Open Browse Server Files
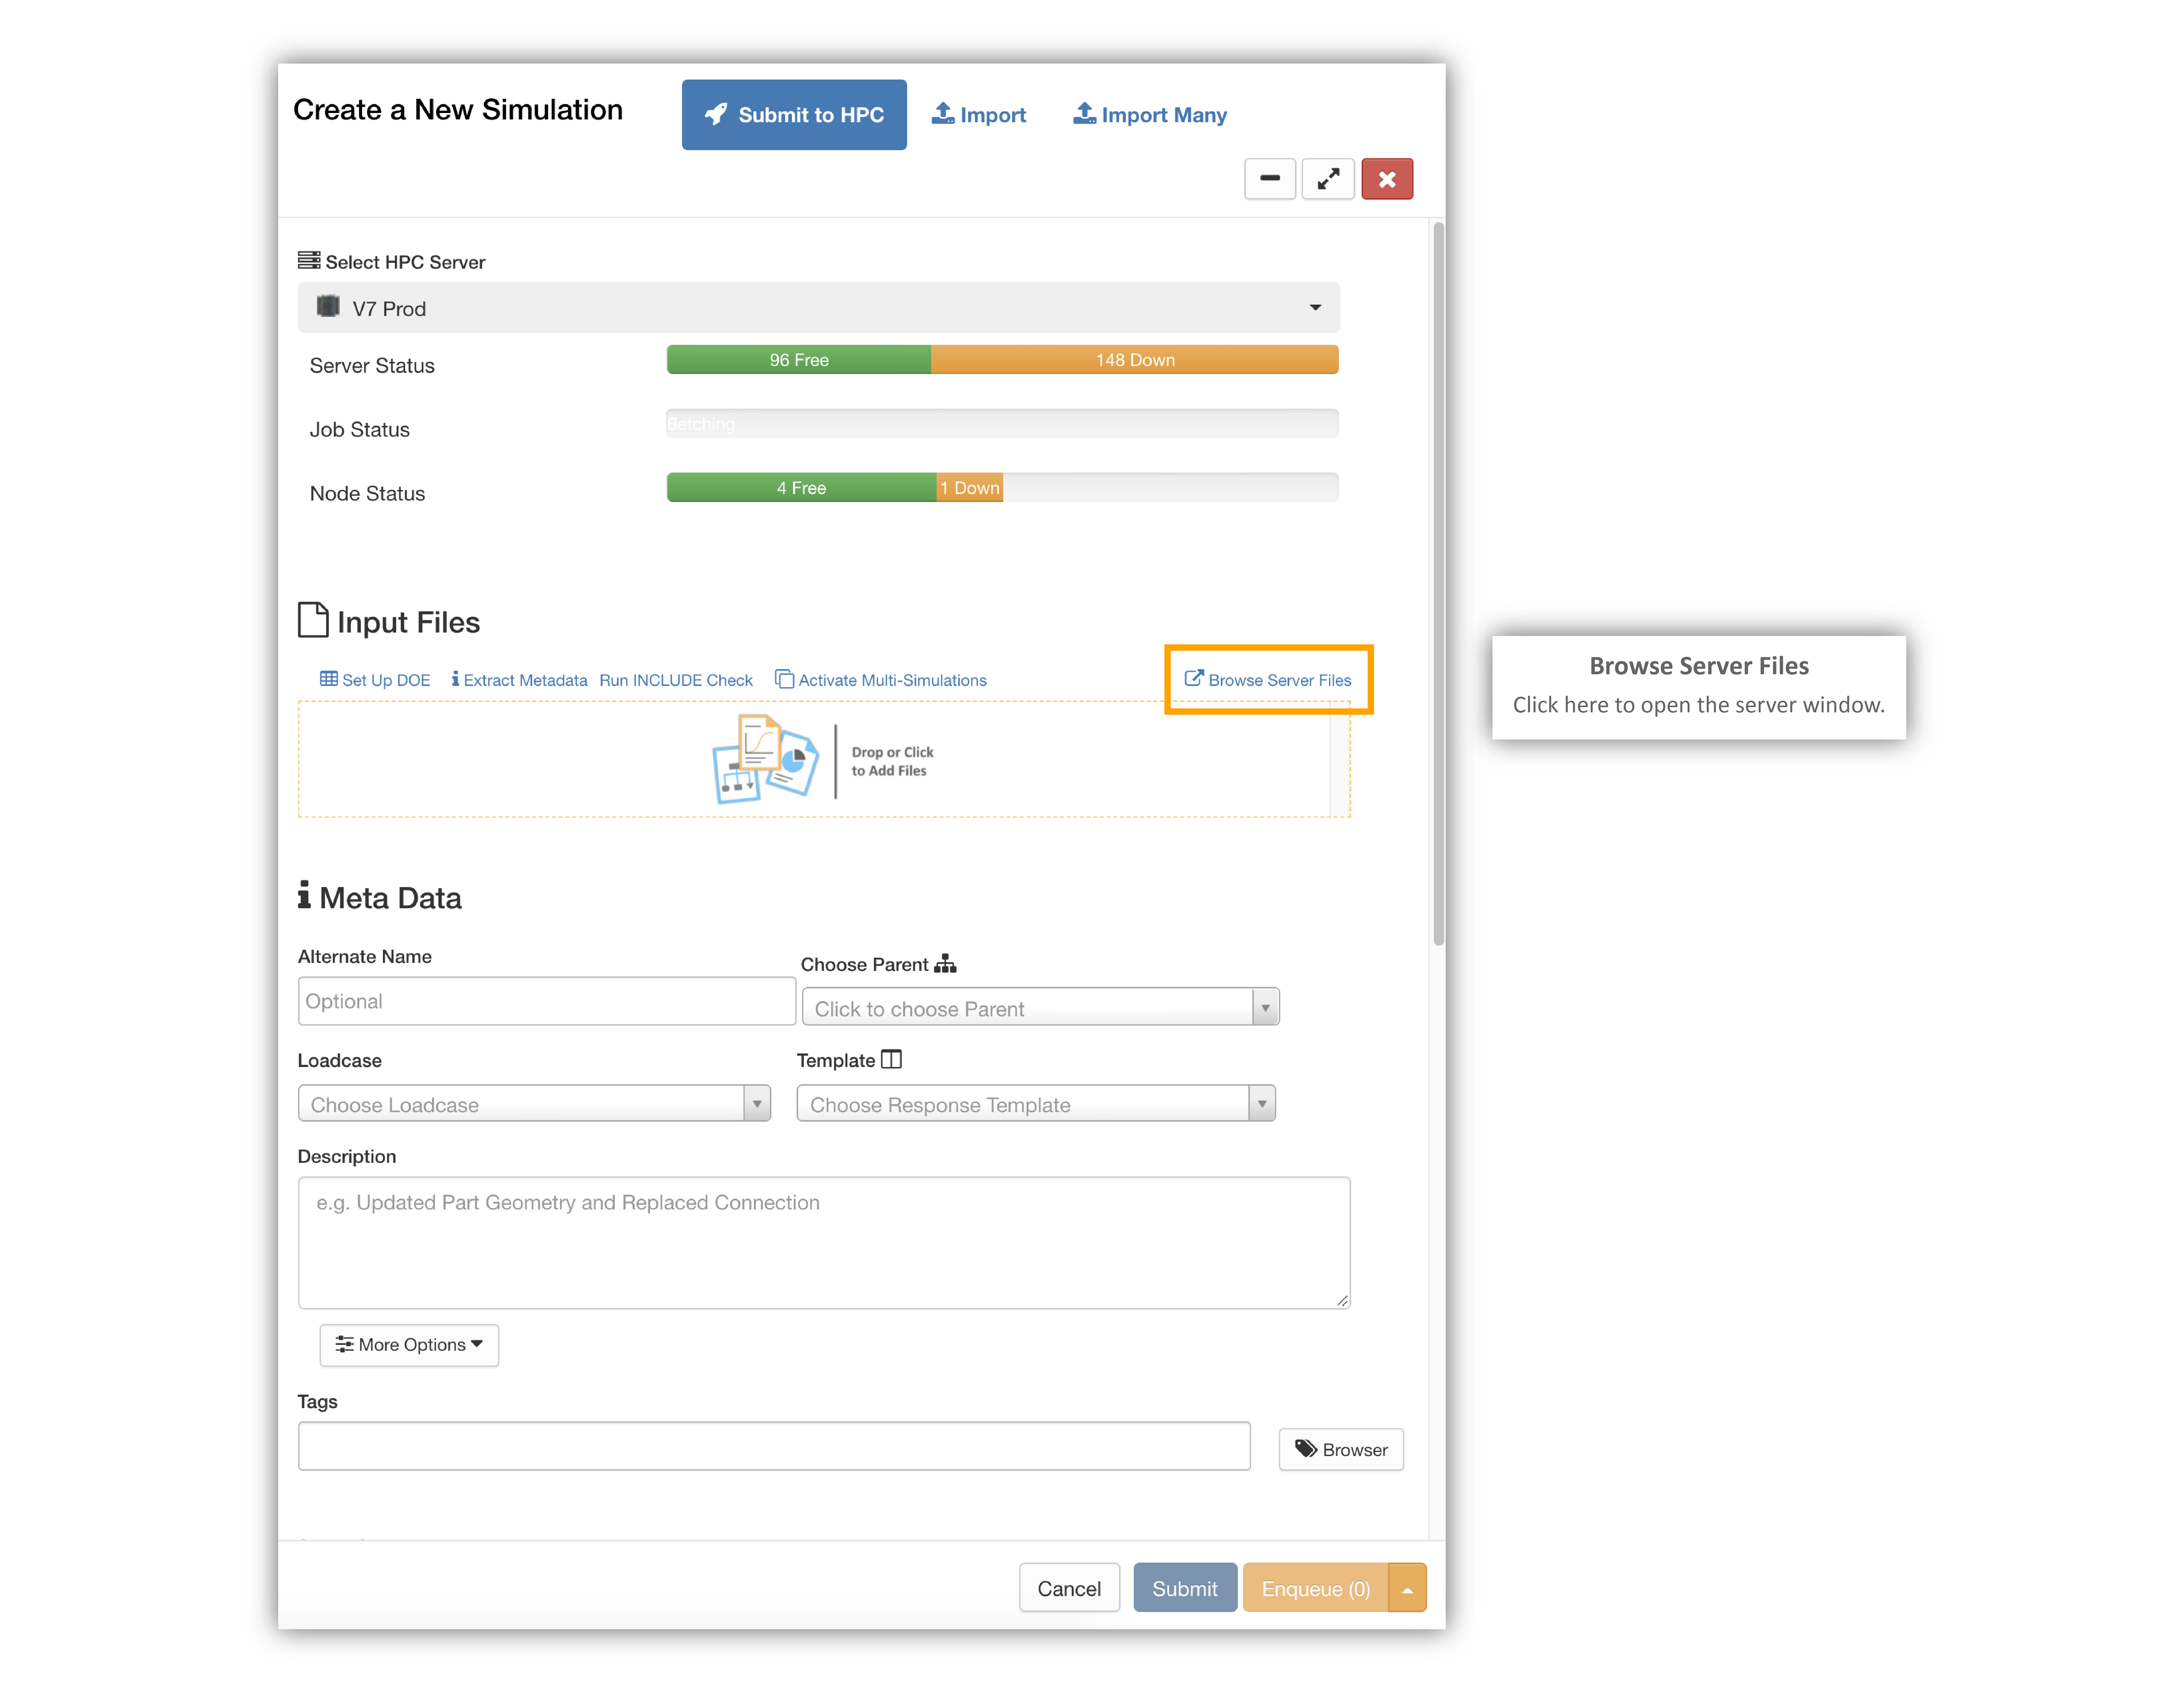The width and height of the screenshot is (2184, 1698). click(1268, 680)
